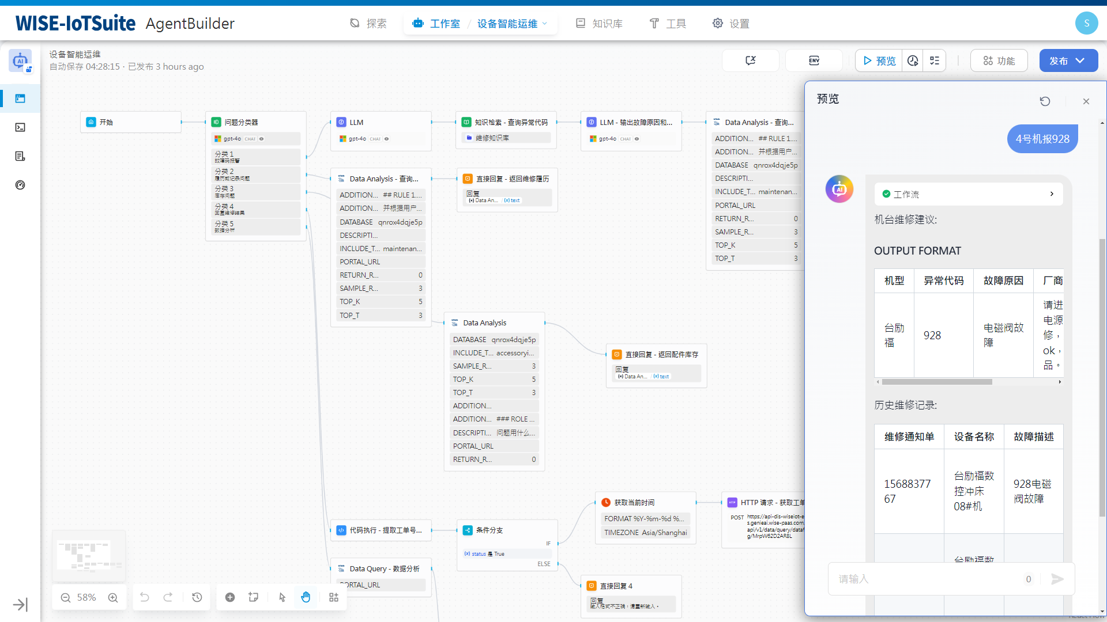Screen dimensions: 1107x622
Task: Open the checklist icon beside preview
Action: [x=935, y=60]
